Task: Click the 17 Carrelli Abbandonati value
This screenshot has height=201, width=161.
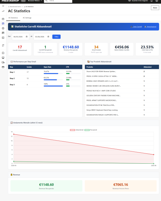Action: 20,47
